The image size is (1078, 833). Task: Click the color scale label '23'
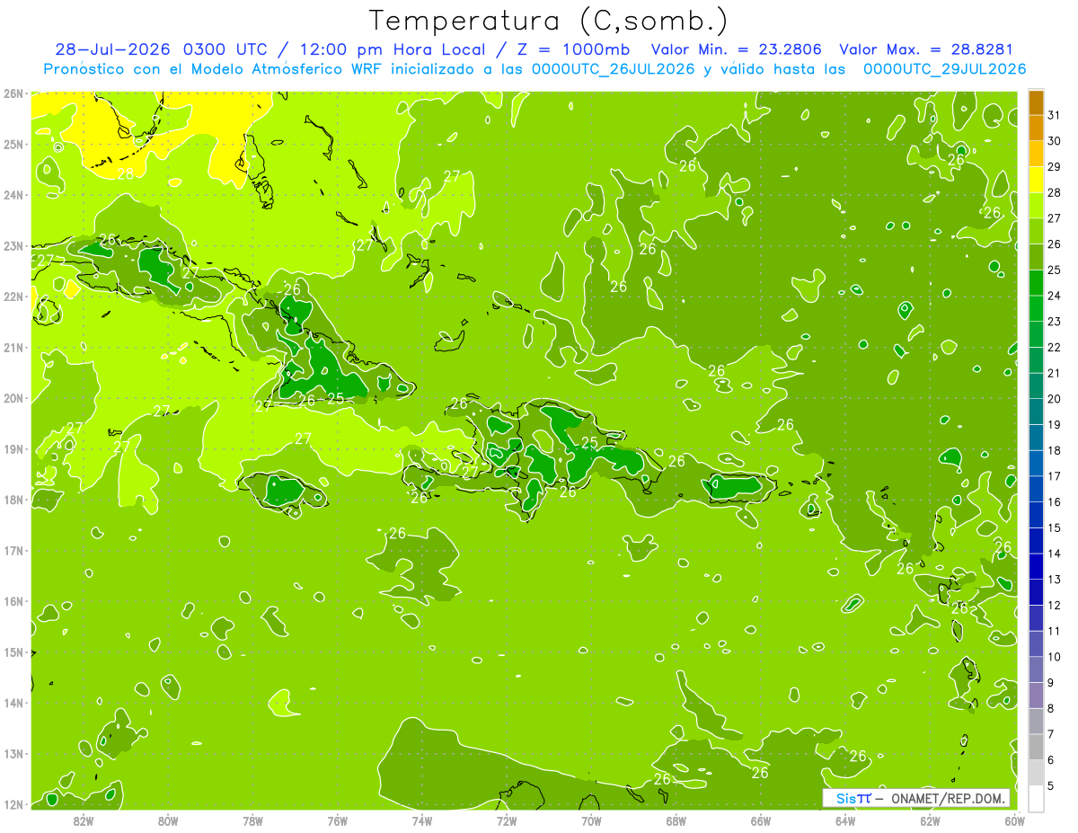(1055, 322)
